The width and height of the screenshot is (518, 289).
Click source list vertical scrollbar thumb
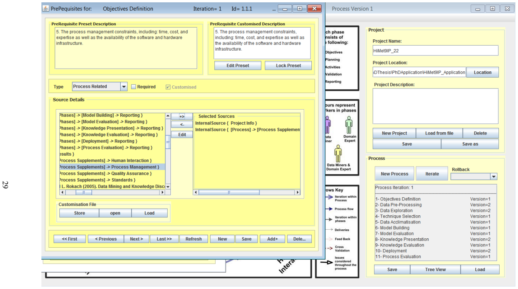click(168, 142)
